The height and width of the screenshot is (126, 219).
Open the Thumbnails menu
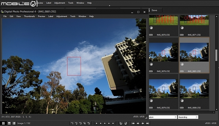(29, 16)
